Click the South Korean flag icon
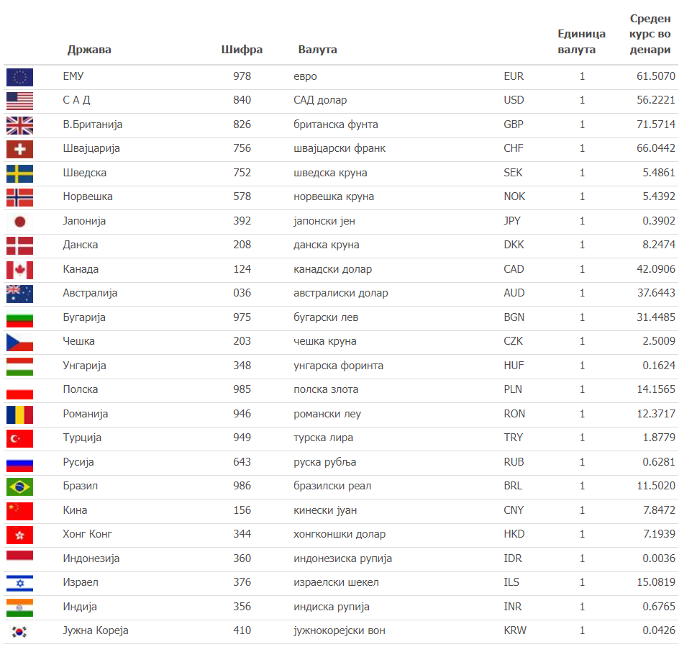This screenshot has height=647, width=679. (x=19, y=631)
